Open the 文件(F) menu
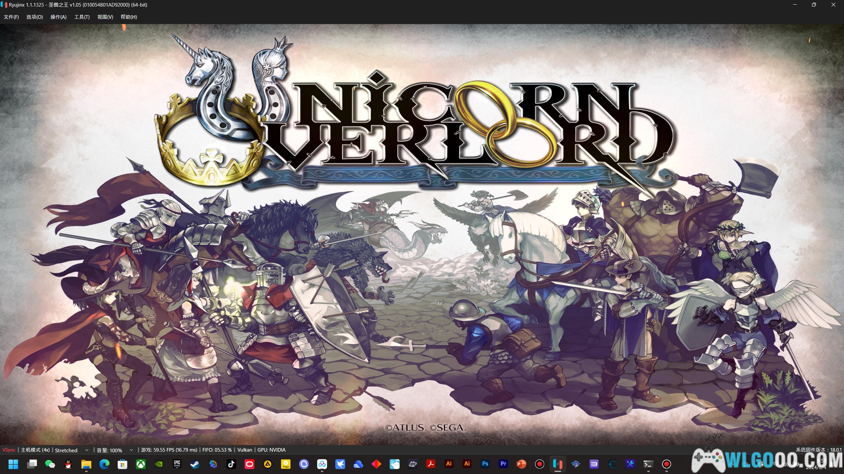The width and height of the screenshot is (844, 474). click(x=11, y=17)
